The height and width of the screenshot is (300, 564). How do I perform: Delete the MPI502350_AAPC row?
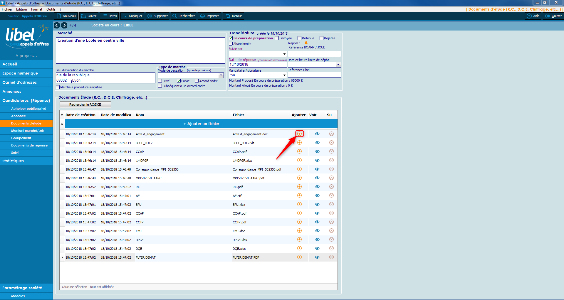tap(331, 178)
